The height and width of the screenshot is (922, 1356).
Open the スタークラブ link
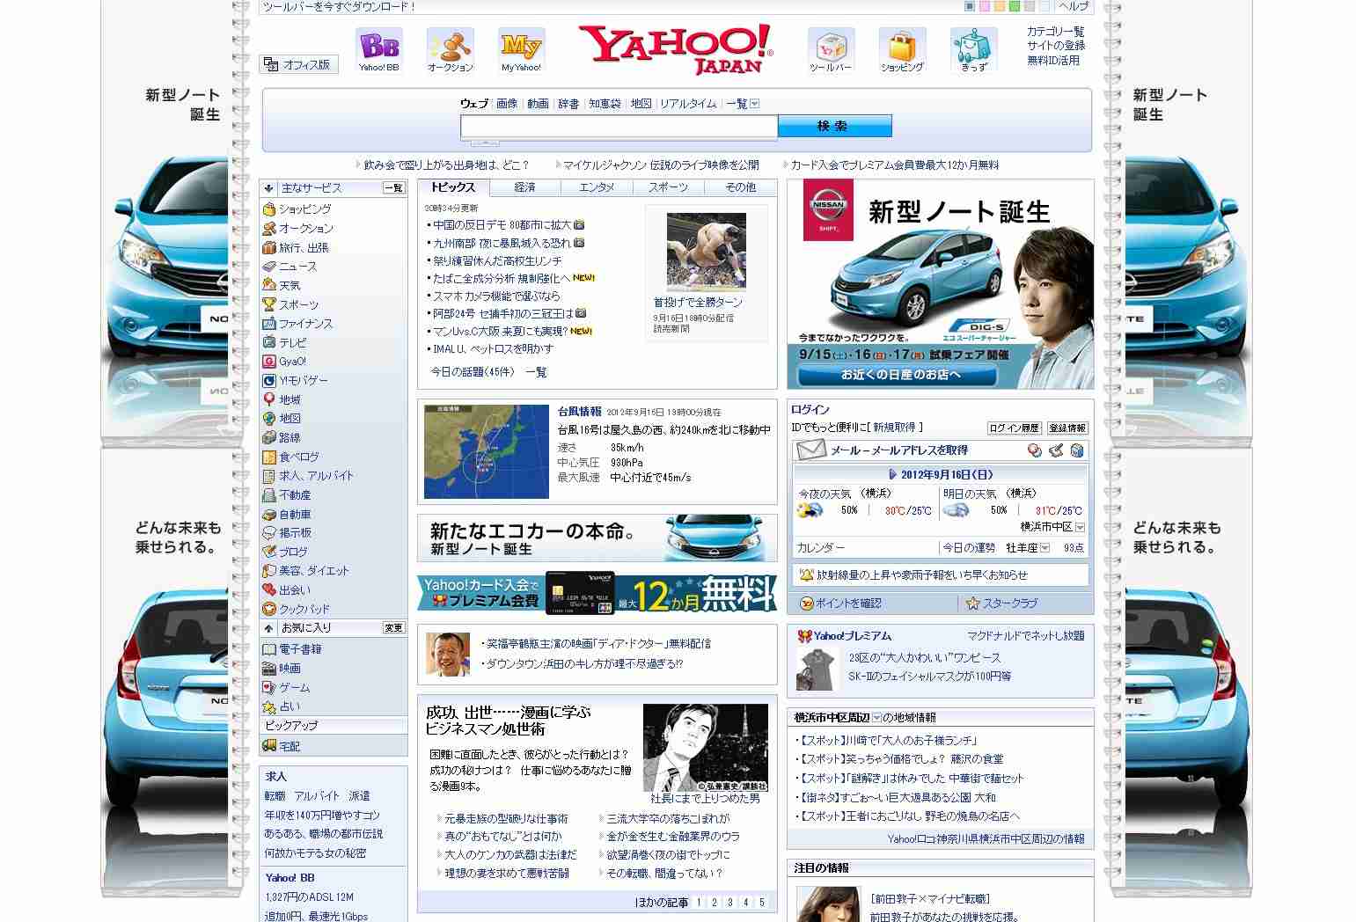1009,604
